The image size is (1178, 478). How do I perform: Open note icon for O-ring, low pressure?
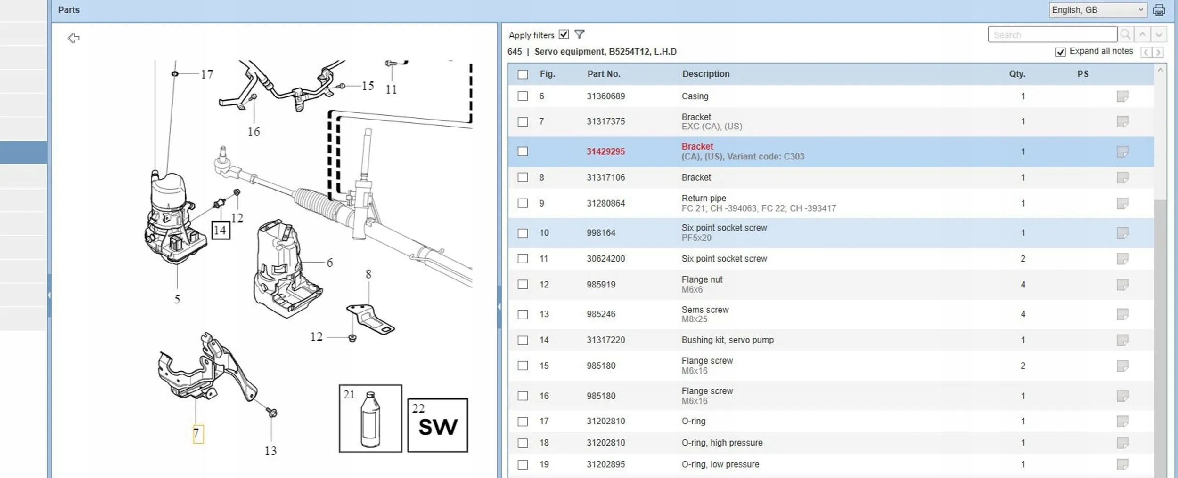[1122, 465]
